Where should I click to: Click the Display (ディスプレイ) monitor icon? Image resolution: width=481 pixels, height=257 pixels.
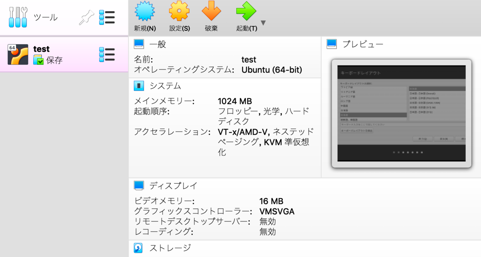tap(139, 185)
